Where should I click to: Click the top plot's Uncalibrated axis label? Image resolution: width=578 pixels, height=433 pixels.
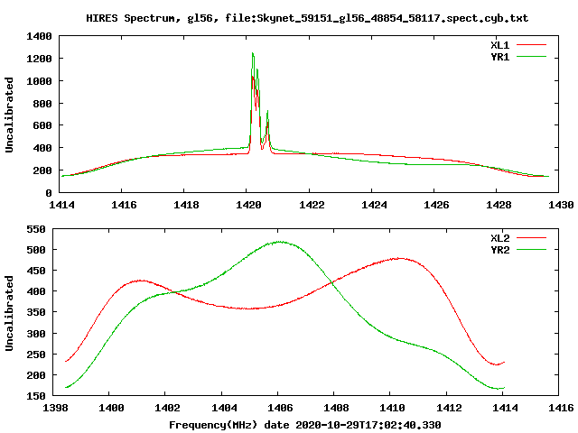pyautogui.click(x=9, y=115)
